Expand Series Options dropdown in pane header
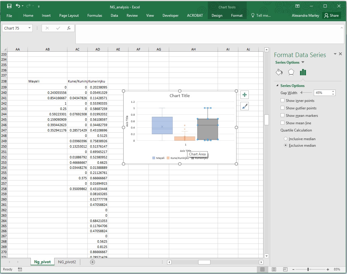The height and width of the screenshot is (274, 347). 303,62
